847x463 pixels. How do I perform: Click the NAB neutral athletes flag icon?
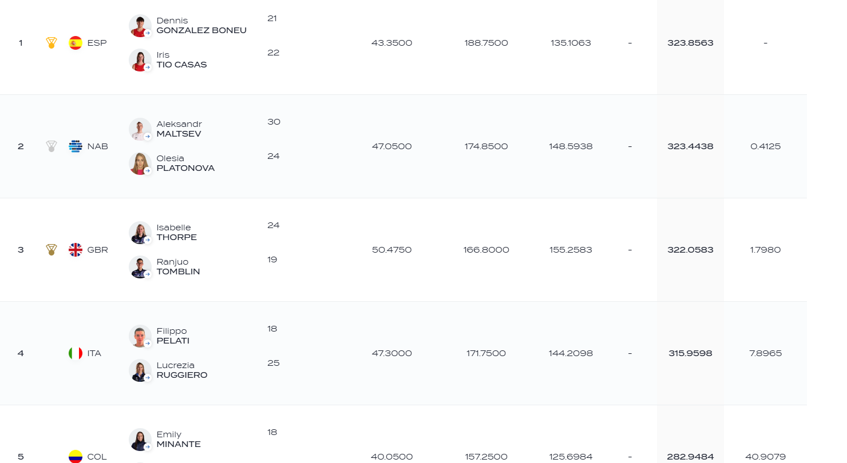tap(76, 146)
